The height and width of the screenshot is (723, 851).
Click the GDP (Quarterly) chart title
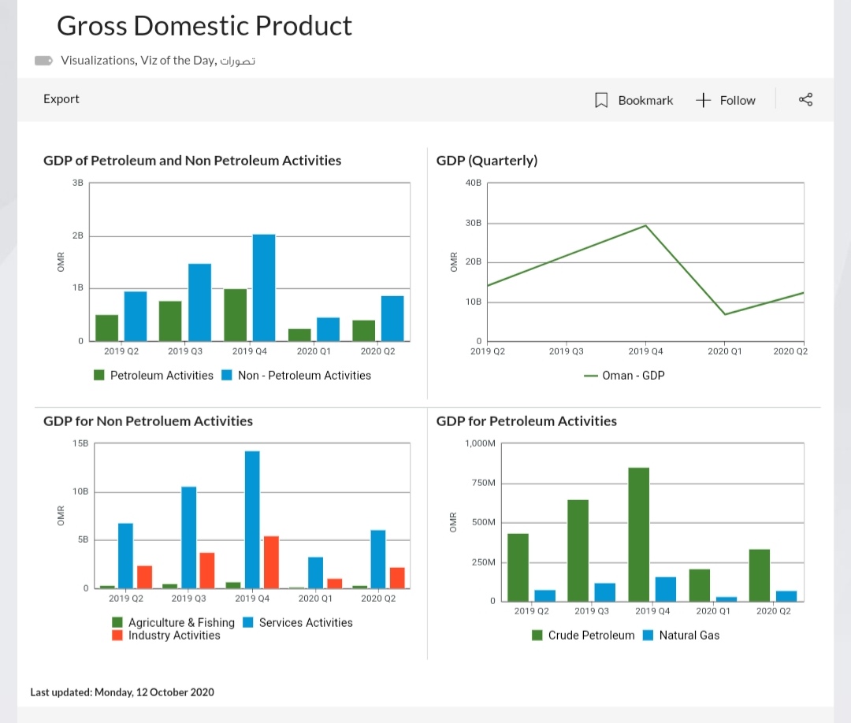point(487,161)
